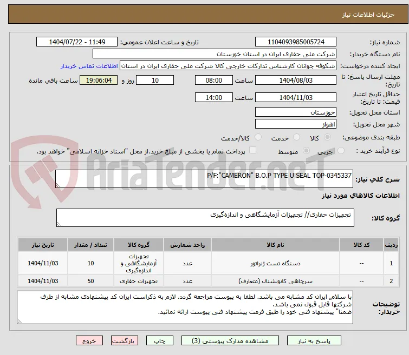Click the countdown timer 19:06:04

99,80
